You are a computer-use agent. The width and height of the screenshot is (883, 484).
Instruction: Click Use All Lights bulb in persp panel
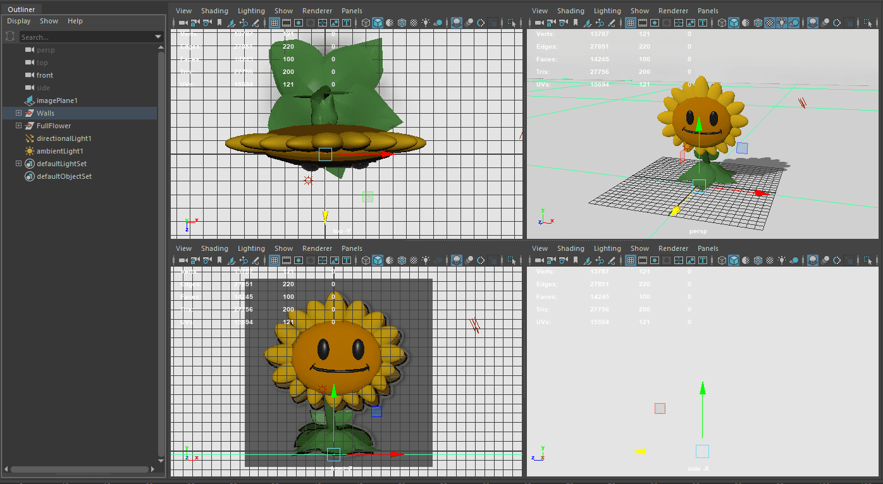click(x=782, y=23)
